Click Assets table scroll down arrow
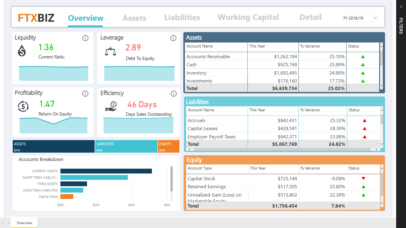406x228 pixels. (x=382, y=85)
